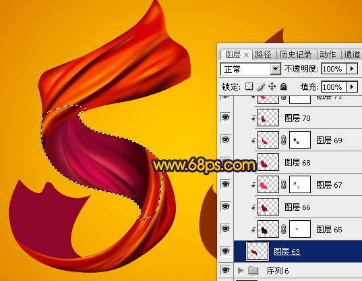Viewport: 362px width, 281px height.
Task: Toggle visibility of 图层 67
Action: click(x=226, y=184)
